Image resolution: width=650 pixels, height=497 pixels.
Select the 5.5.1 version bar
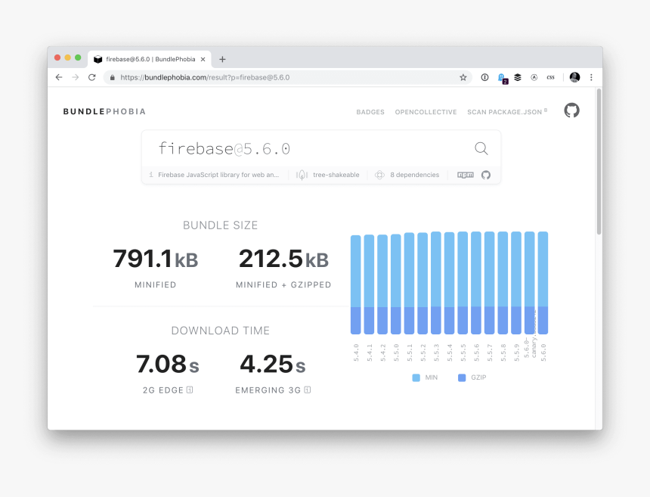pos(409,284)
